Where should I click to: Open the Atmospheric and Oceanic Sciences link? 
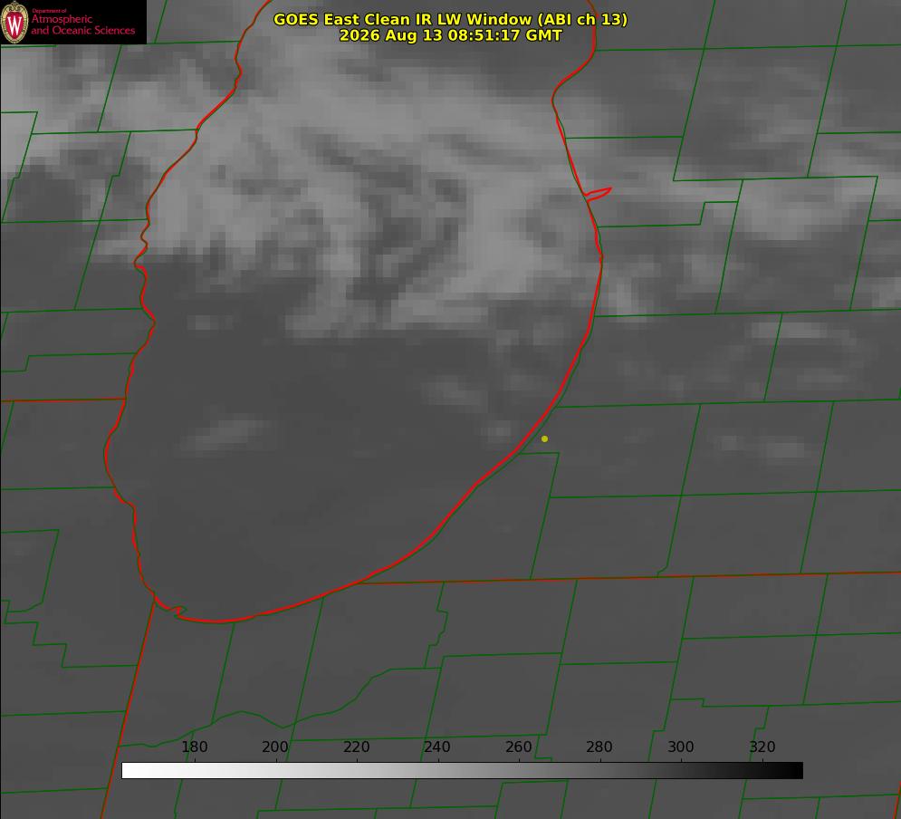click(82, 24)
